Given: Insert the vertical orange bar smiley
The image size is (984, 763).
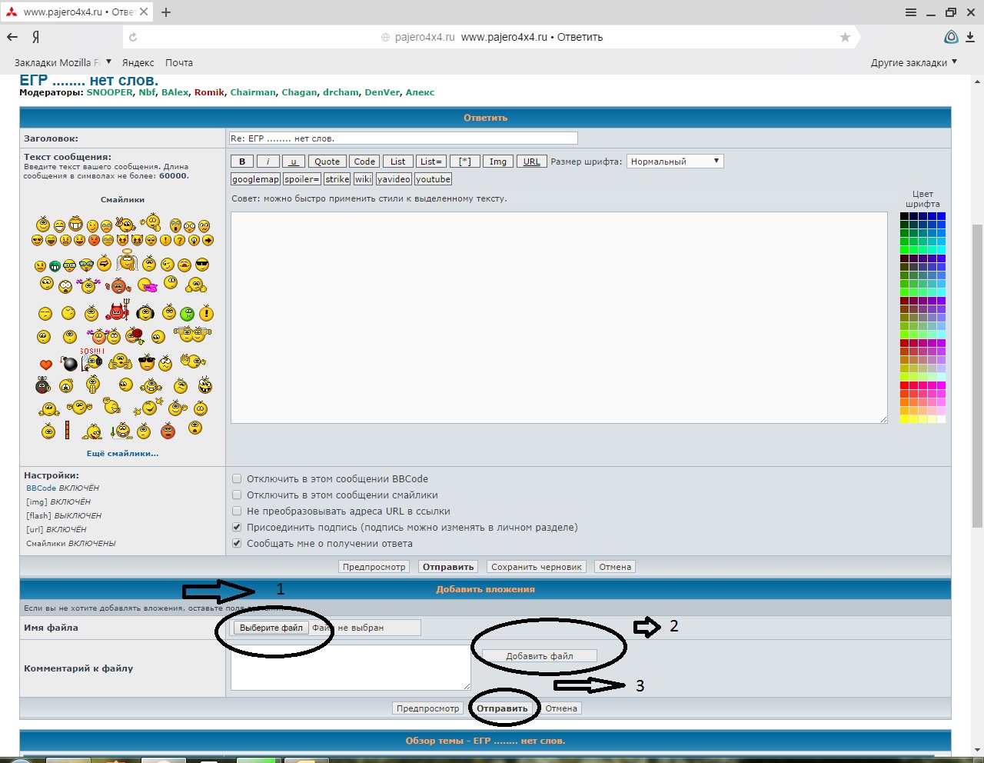Looking at the screenshot, I should [67, 430].
